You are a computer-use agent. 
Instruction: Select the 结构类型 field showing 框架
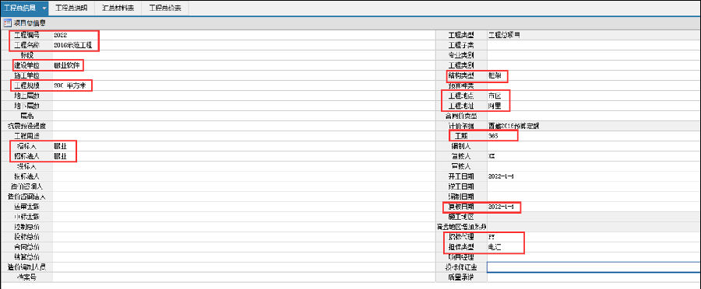594,75
